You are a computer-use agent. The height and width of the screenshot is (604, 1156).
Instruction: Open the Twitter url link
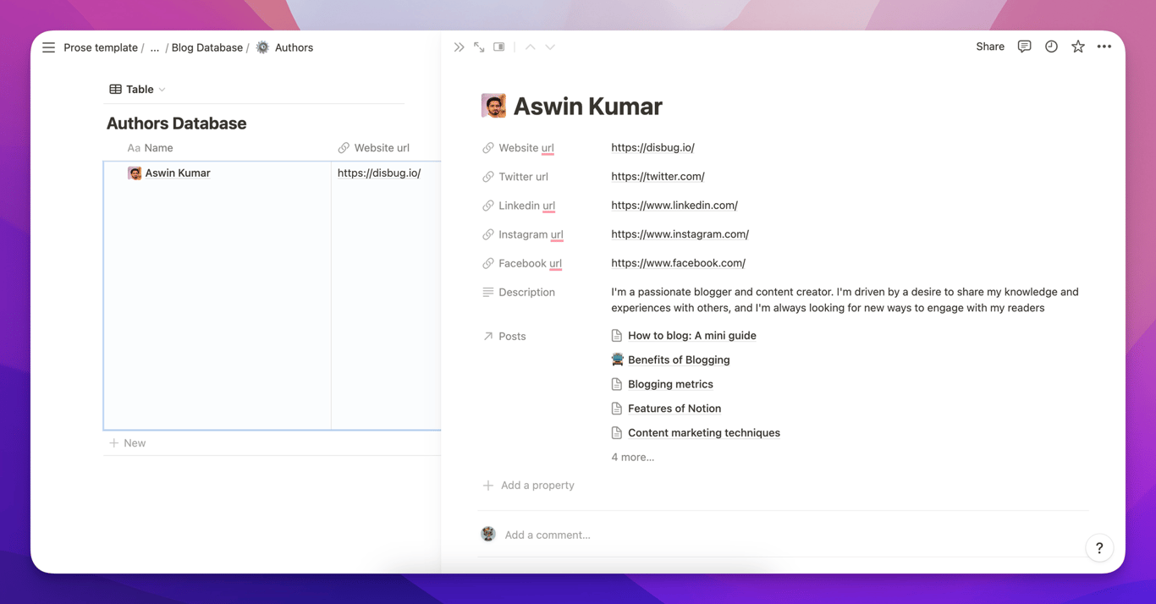coord(658,177)
